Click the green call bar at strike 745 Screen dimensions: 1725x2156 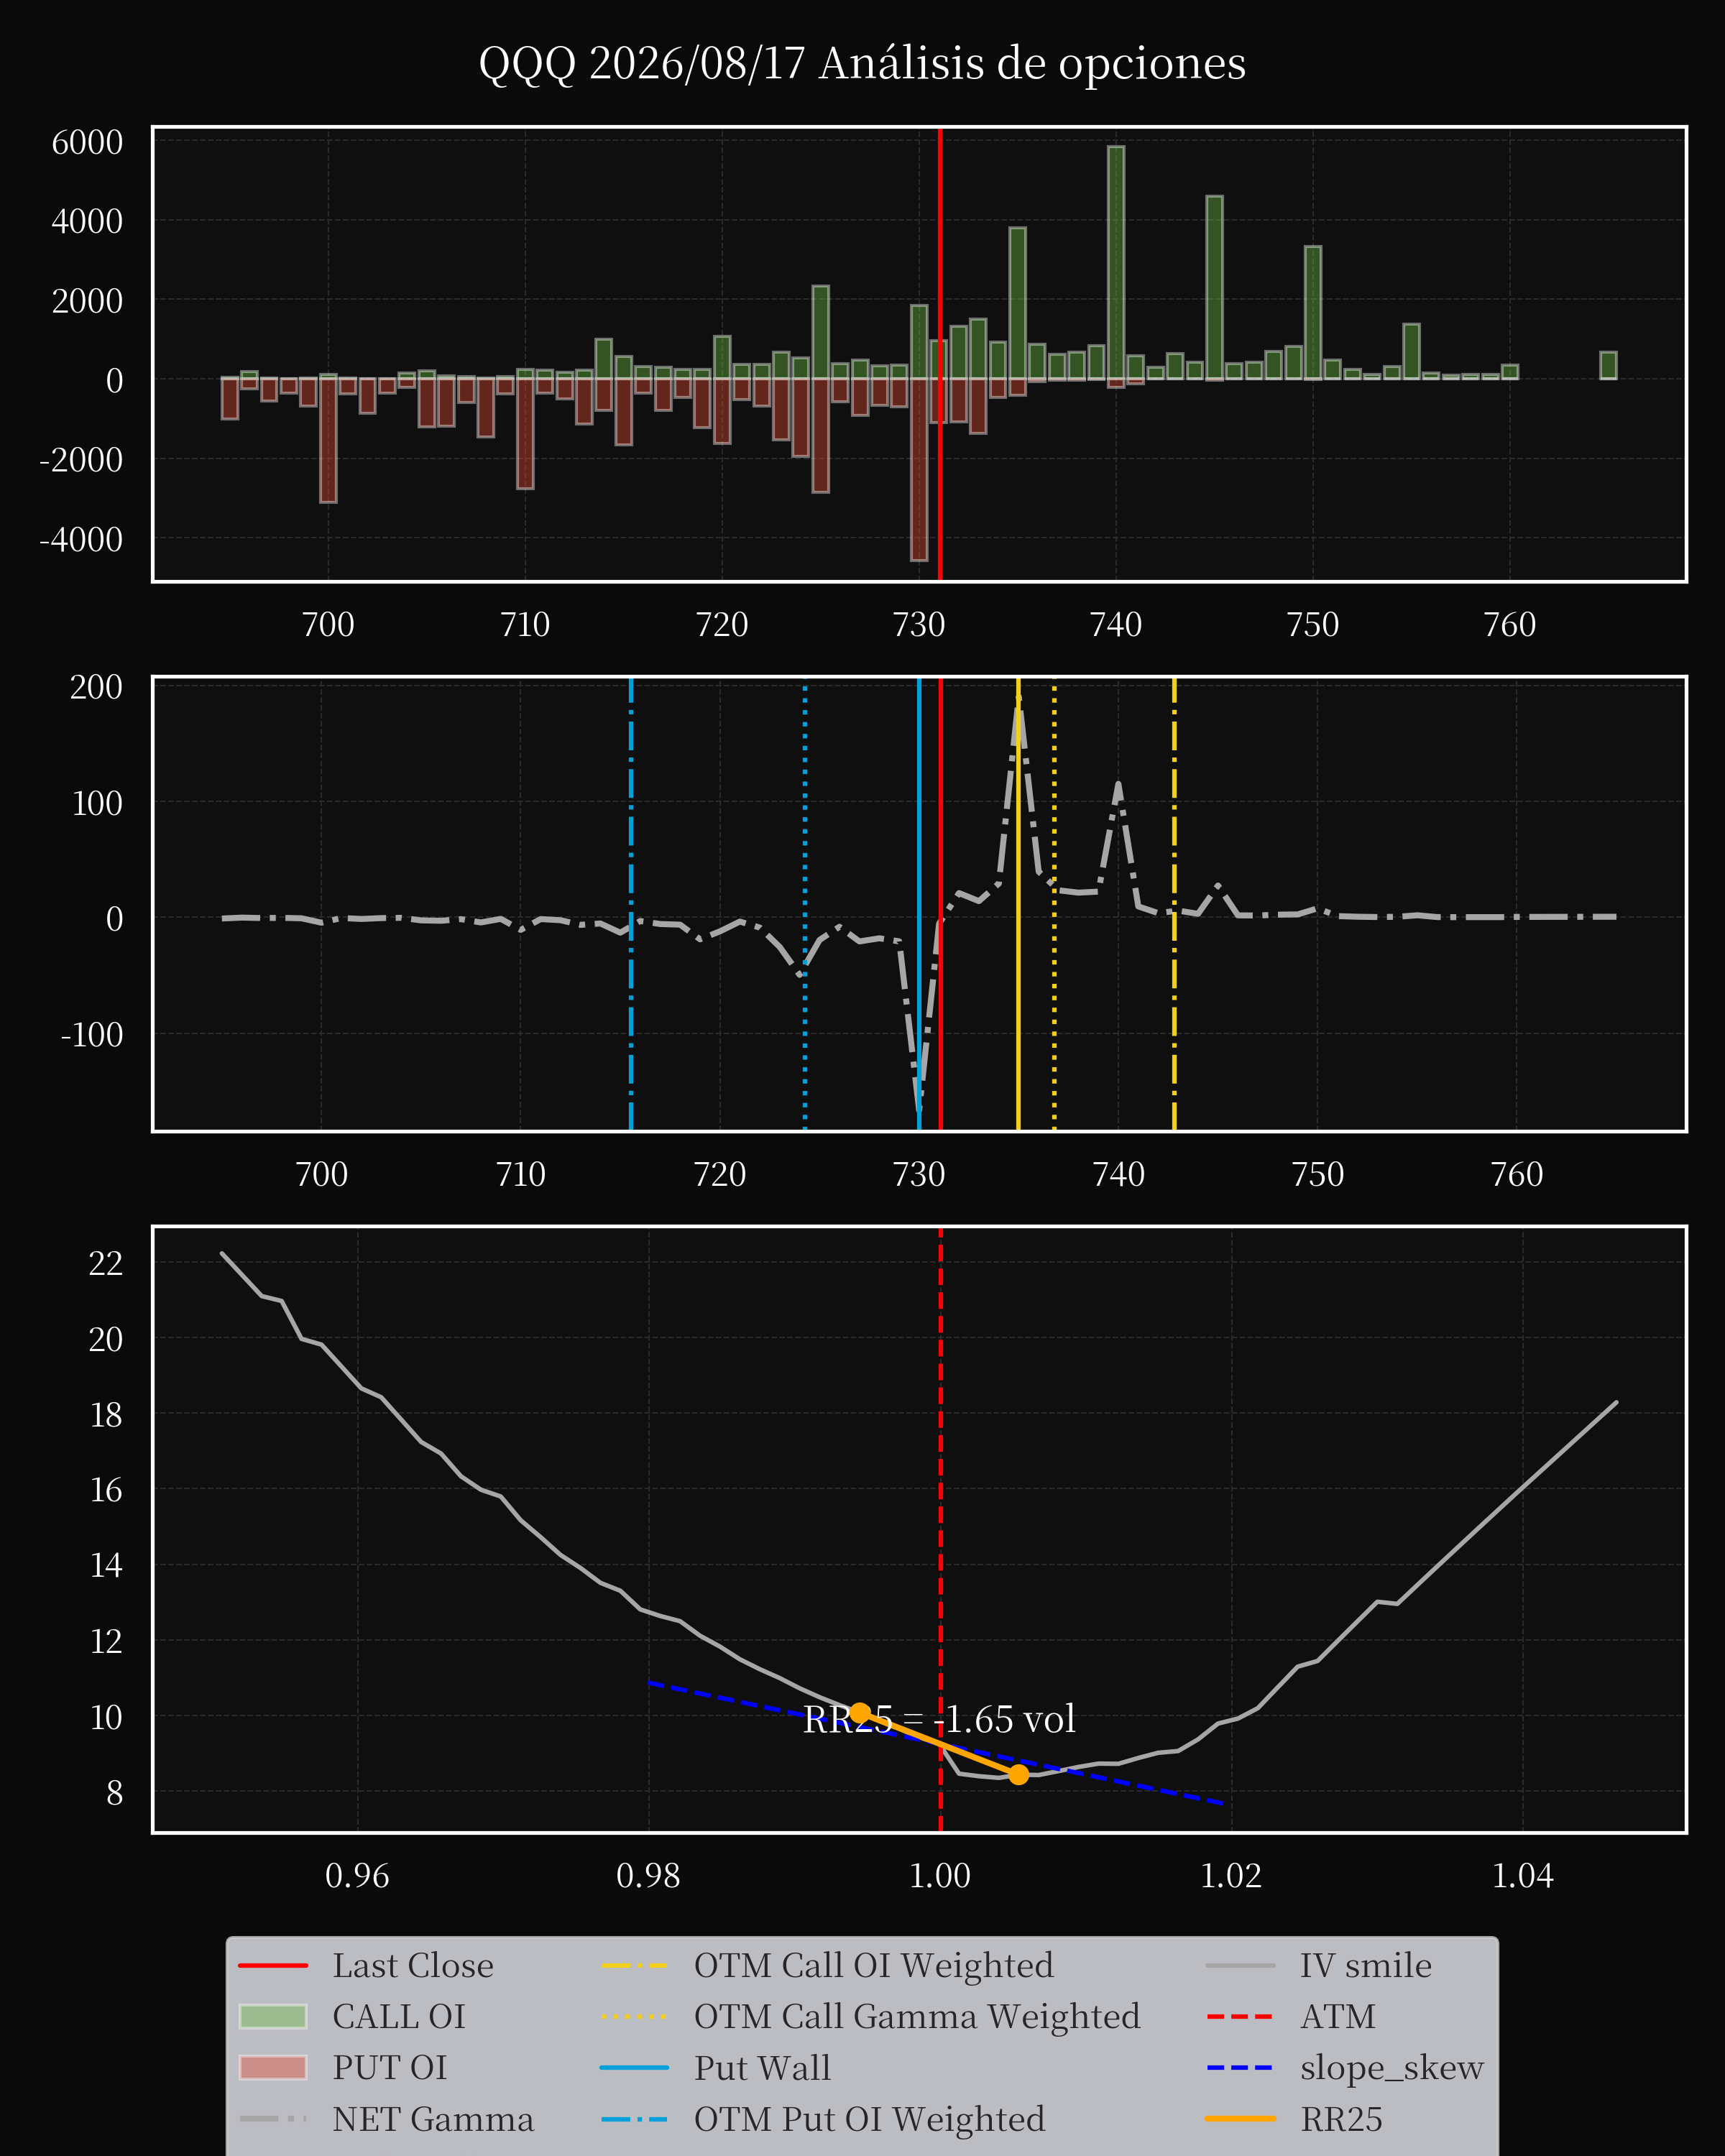click(1214, 288)
